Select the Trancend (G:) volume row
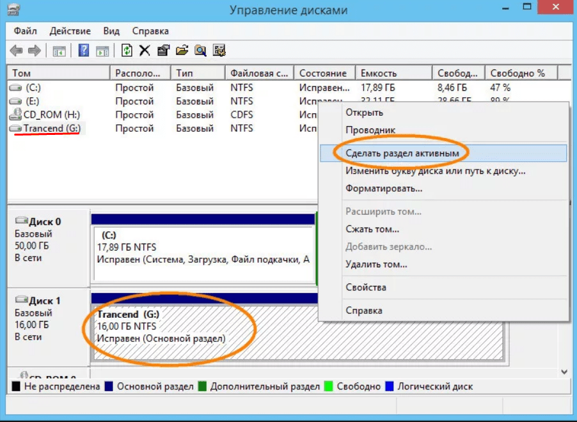The image size is (577, 422). [x=52, y=129]
